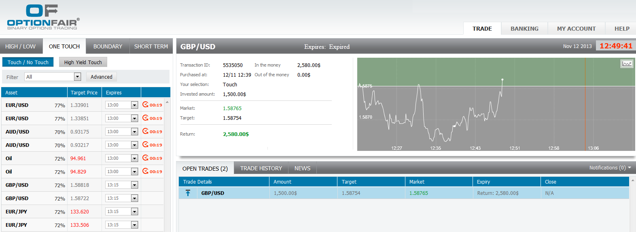Viewport: 636px width, 232px height.
Task: Expand expiry dropdown for GBP/USD 1.58818
Action: 134,185
